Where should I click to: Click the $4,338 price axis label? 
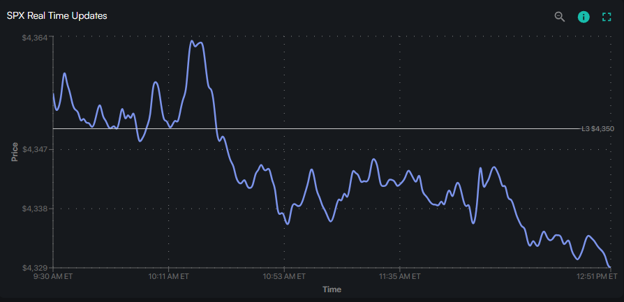click(35, 209)
